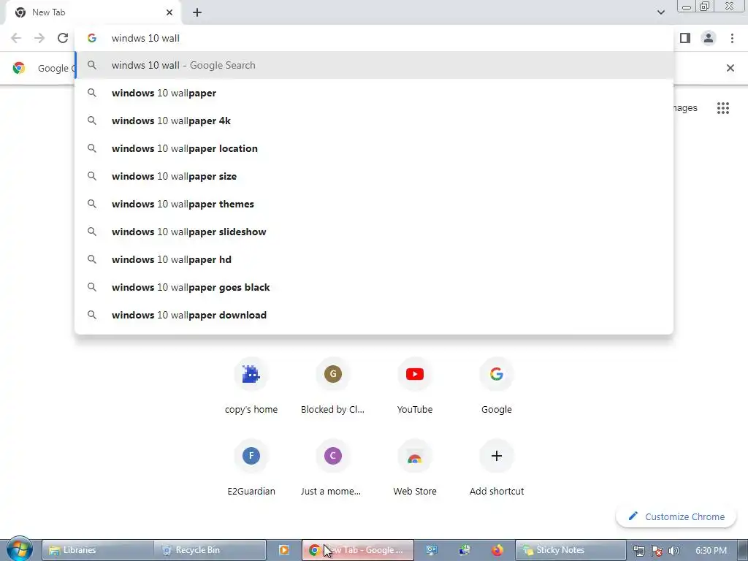Viewport: 748px width, 561px height.
Task: Click the taskbar icon left of Firefox
Action: click(x=464, y=550)
